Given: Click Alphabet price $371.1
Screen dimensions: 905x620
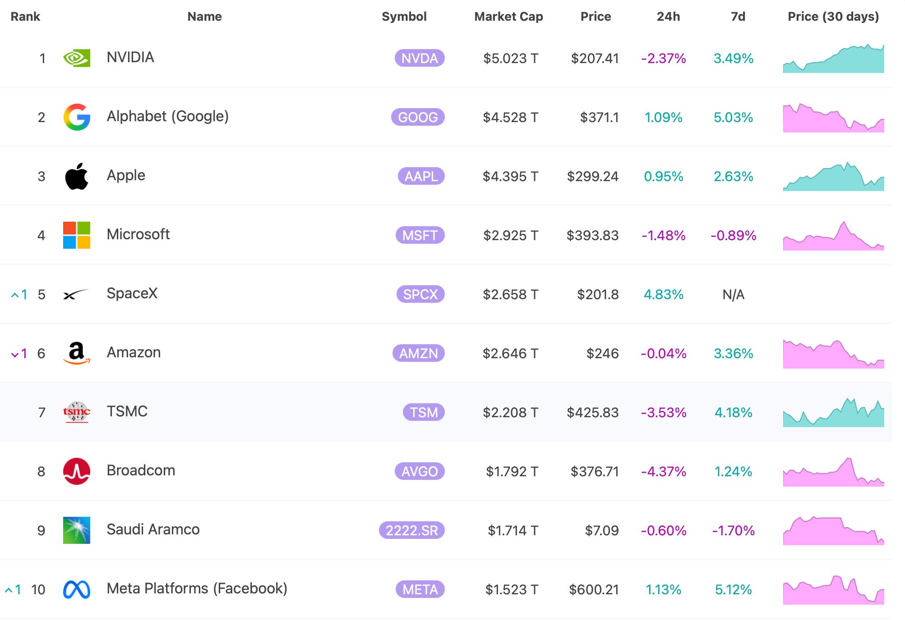Looking at the screenshot, I should tap(599, 117).
